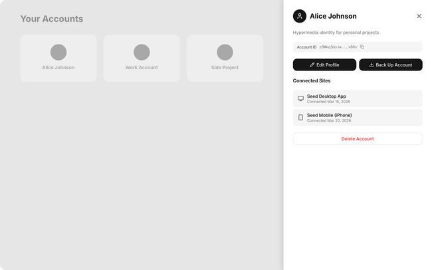Click the phone icon for Seed Mobile
This screenshot has height=270, width=432.
pos(300,118)
